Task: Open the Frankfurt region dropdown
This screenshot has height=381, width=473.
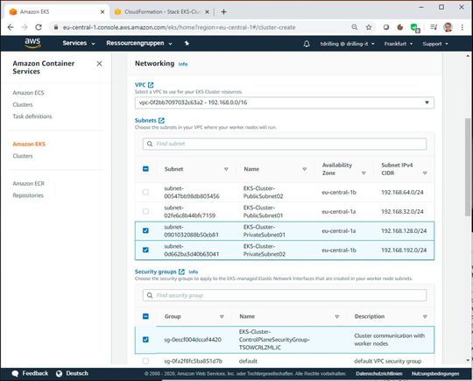Action: point(399,44)
